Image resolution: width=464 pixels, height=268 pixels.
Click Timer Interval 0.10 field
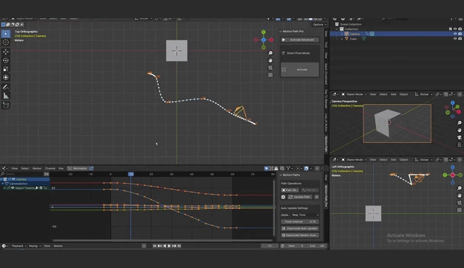[300, 221]
